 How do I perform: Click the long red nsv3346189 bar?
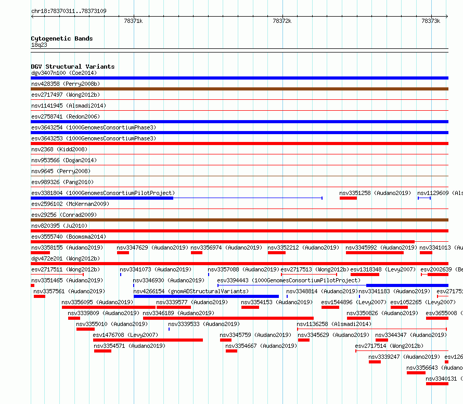click(x=228, y=318)
